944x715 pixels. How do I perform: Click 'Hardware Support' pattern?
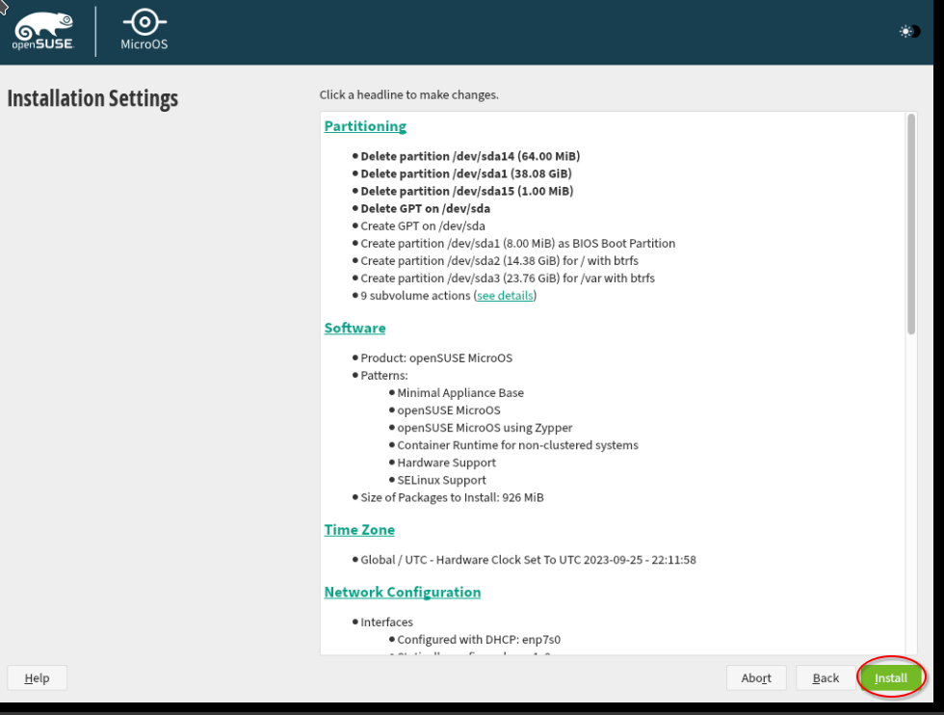[447, 463]
